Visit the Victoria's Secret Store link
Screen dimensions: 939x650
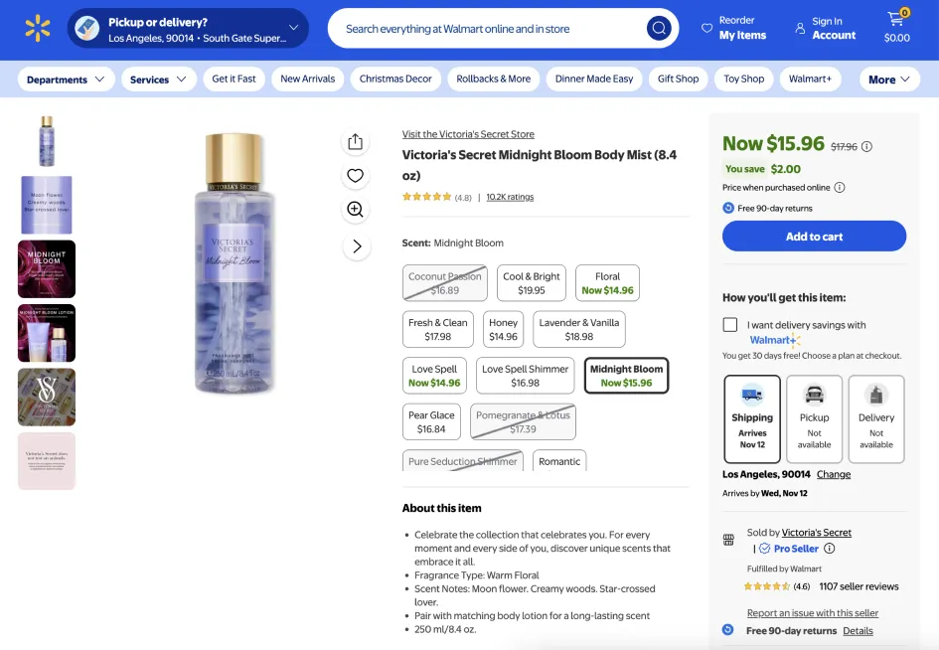468,134
